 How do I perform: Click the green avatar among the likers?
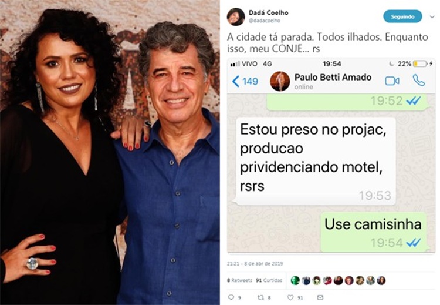point(295,280)
